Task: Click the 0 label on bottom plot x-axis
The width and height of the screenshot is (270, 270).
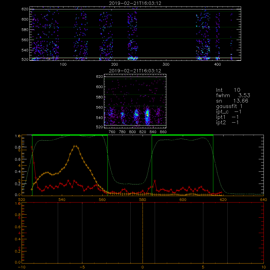Action: click(x=143, y=267)
